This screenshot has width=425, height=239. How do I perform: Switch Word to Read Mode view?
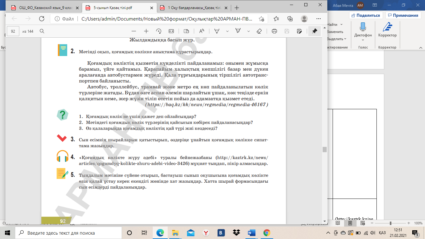(x=338, y=223)
